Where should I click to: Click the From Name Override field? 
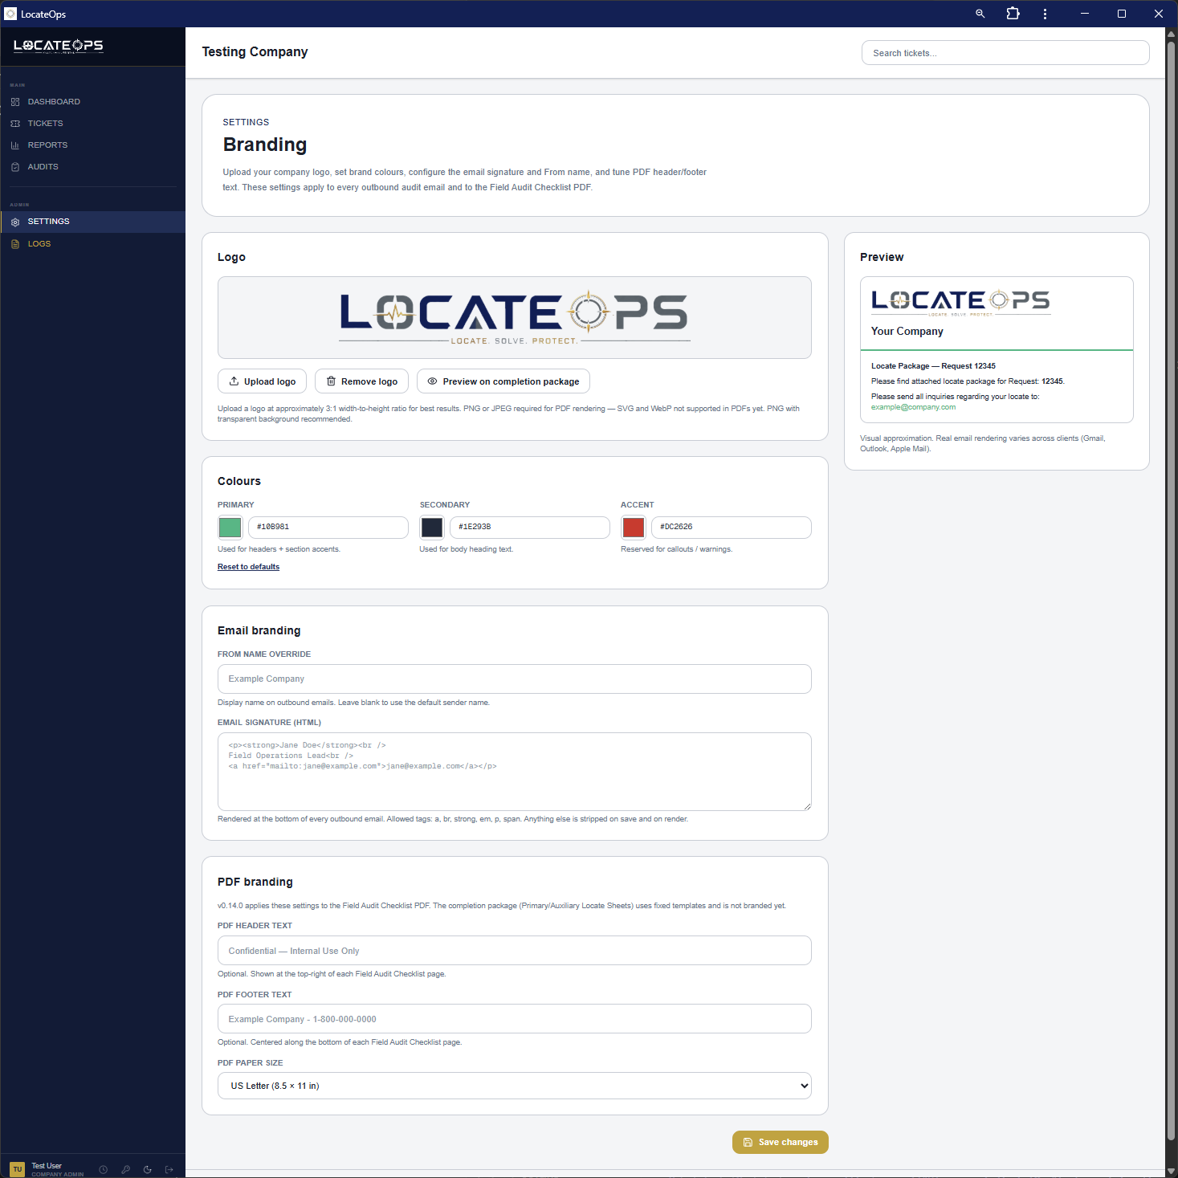[515, 679]
